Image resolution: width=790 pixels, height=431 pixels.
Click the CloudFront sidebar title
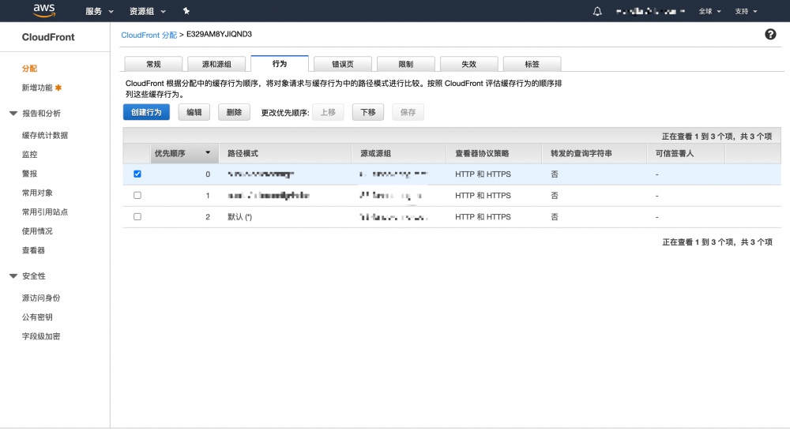click(x=48, y=37)
